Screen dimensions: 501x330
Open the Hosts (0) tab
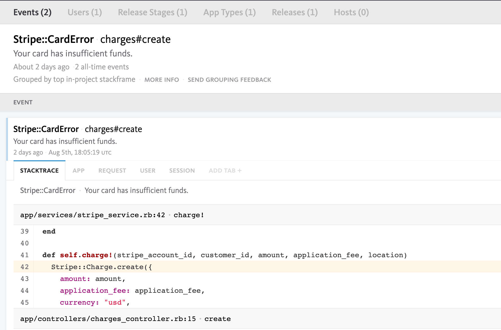(351, 12)
